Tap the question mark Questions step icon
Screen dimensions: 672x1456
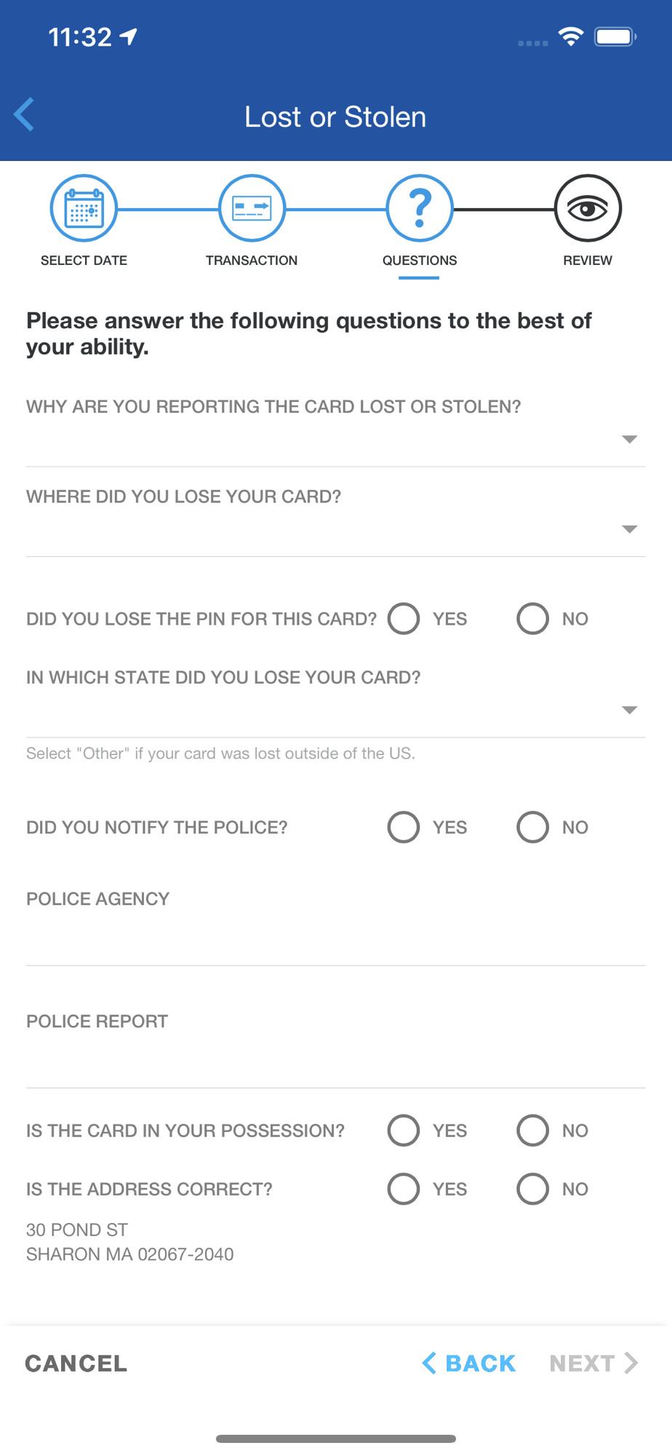[x=420, y=209]
